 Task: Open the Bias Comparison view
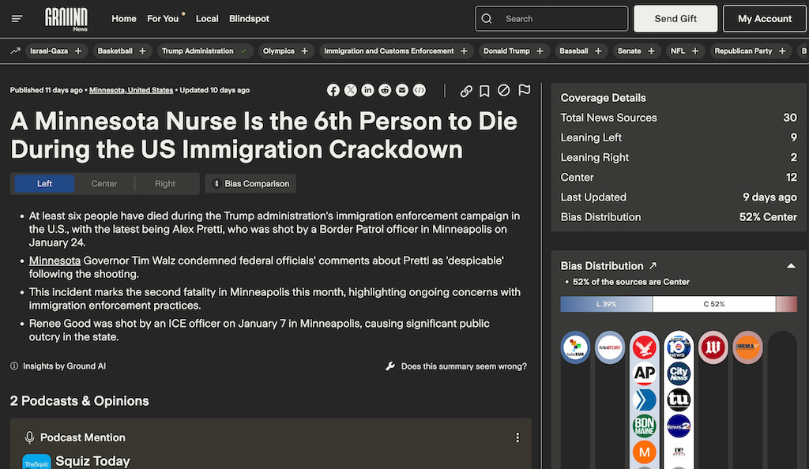(250, 183)
